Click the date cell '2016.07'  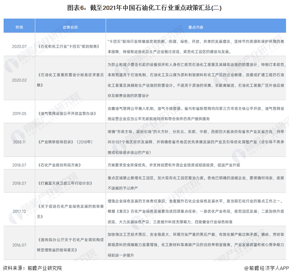(19, 245)
